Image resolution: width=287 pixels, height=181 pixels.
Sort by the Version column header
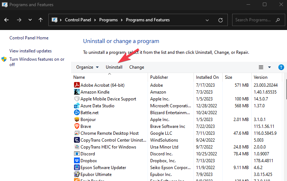click(267, 77)
